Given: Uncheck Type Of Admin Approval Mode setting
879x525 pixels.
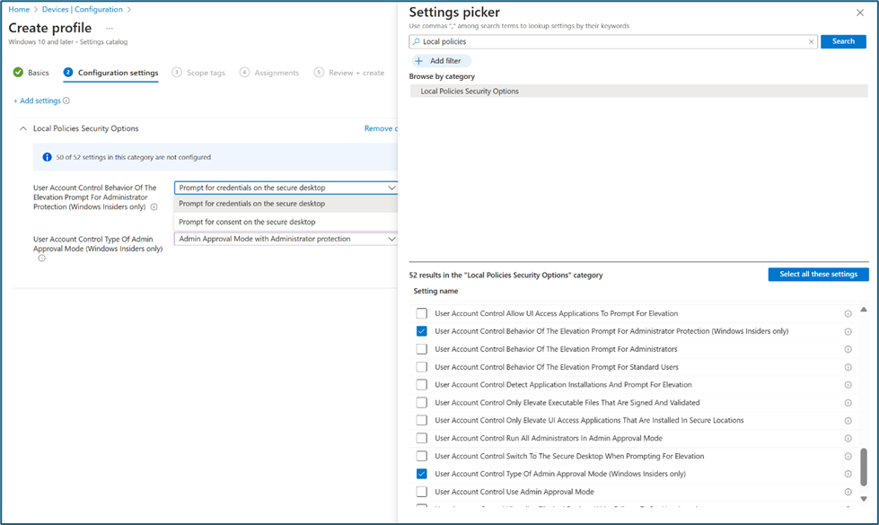Looking at the screenshot, I should [x=421, y=474].
